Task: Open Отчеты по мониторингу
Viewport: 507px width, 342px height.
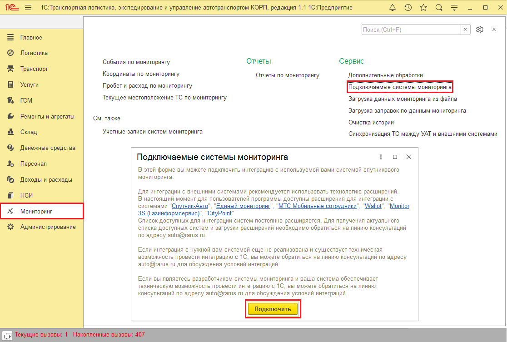Action: tap(287, 75)
